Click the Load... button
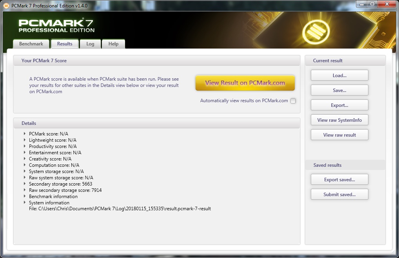 [x=339, y=75]
